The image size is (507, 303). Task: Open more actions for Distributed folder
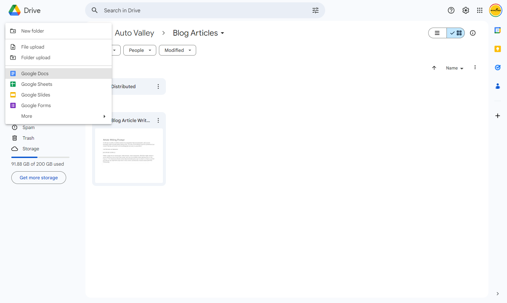click(x=158, y=86)
